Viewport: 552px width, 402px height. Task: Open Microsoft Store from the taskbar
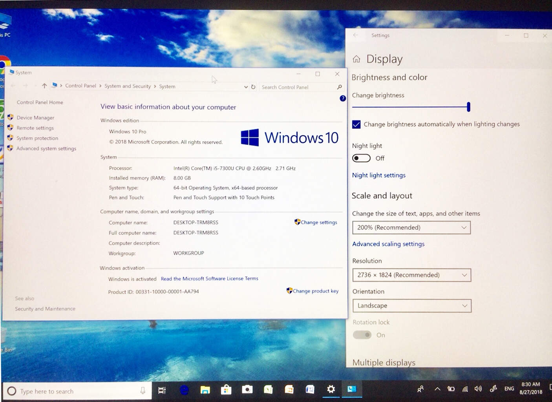[x=226, y=389]
